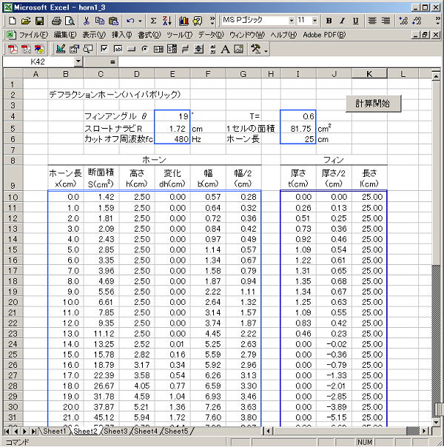
Task: Expand the Name Box dropdown
Action: tap(78, 63)
